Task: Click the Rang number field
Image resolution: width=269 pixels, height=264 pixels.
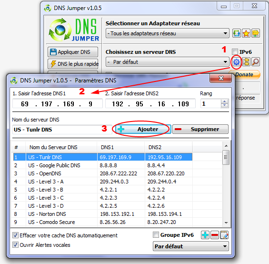Action: 210,103
